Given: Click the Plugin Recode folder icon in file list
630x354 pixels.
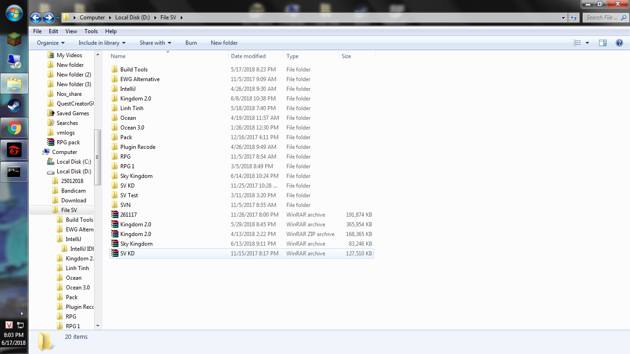Looking at the screenshot, I should [x=115, y=147].
